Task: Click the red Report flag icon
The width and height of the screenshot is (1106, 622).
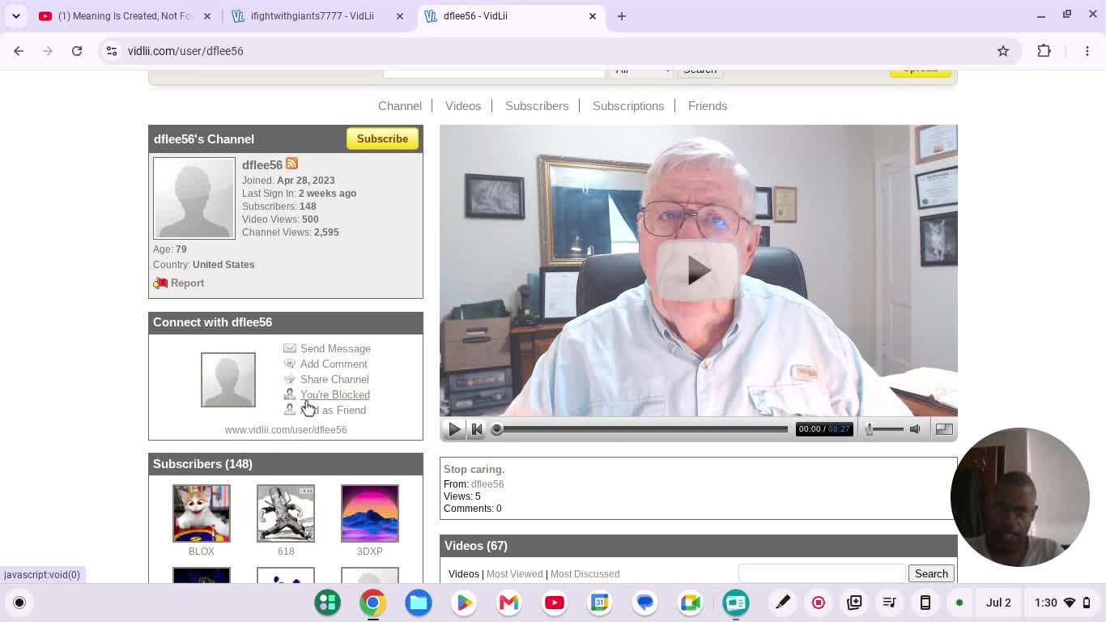Action: click(x=160, y=283)
